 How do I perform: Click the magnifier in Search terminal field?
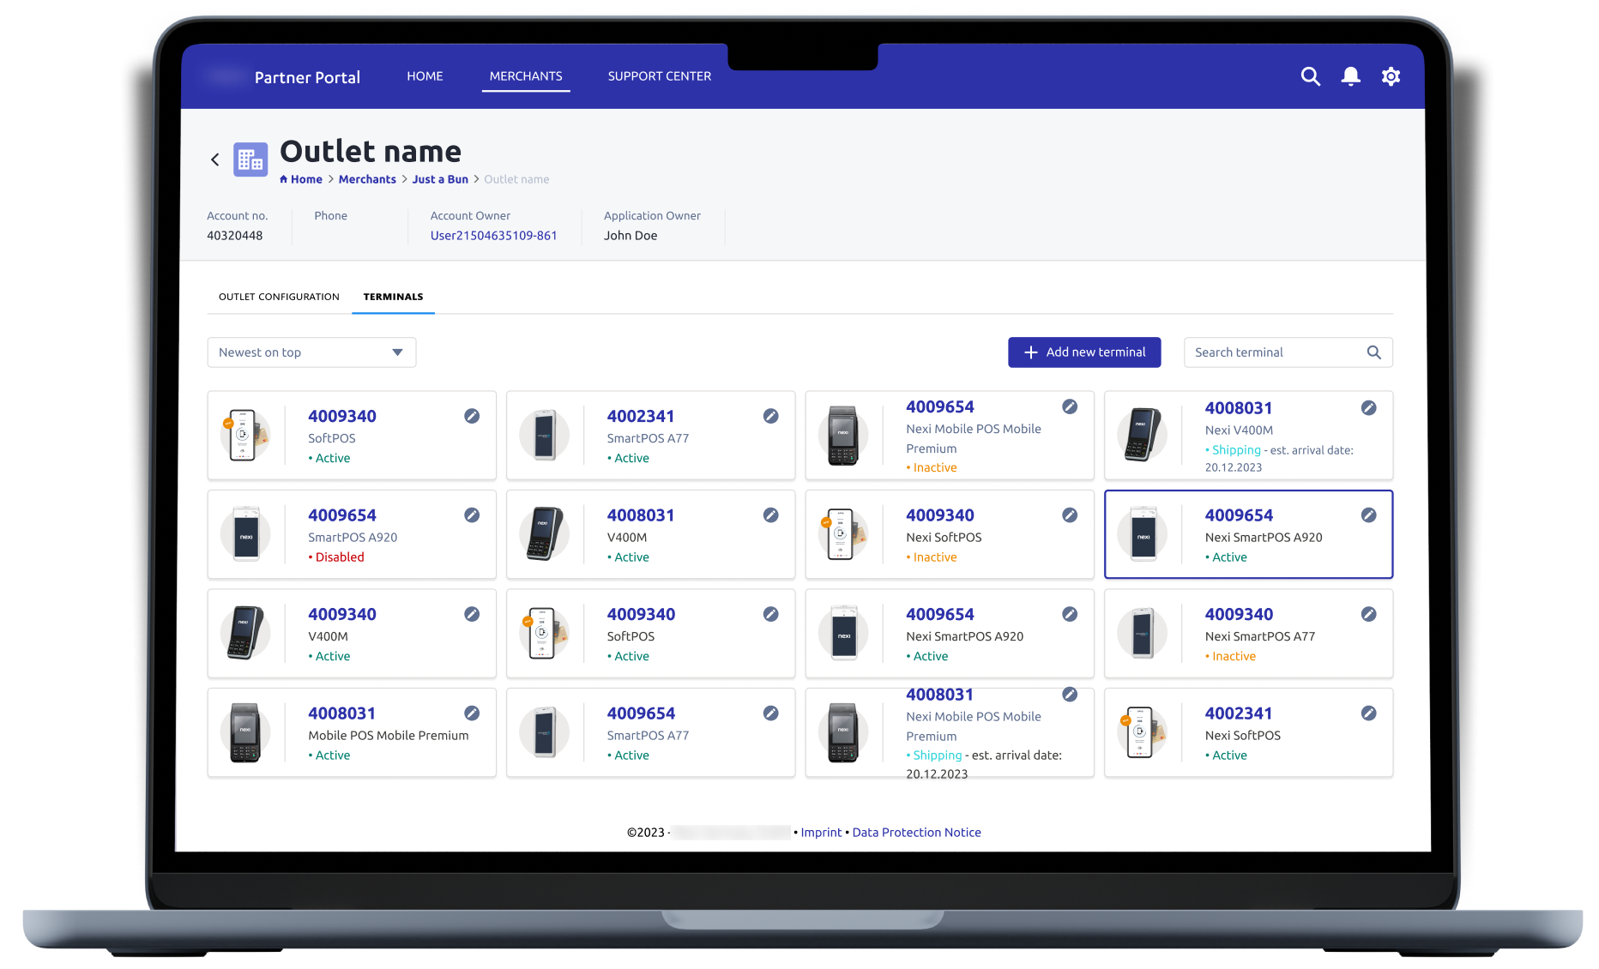point(1373,352)
